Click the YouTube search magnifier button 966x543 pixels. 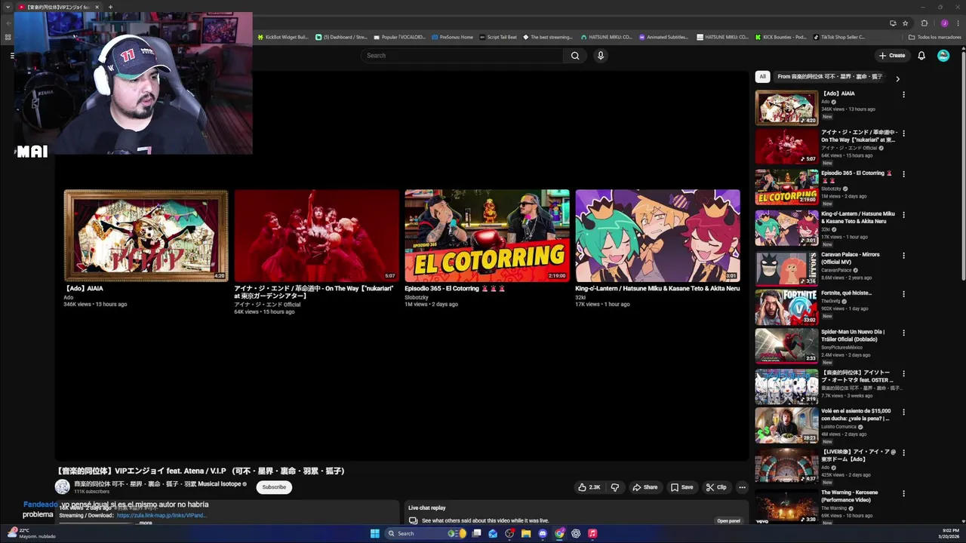click(575, 55)
